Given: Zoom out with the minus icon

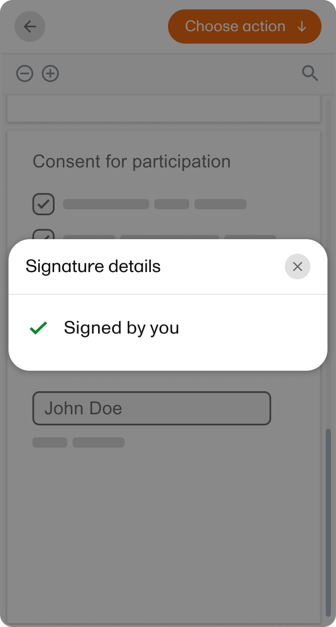Looking at the screenshot, I should pos(25,74).
